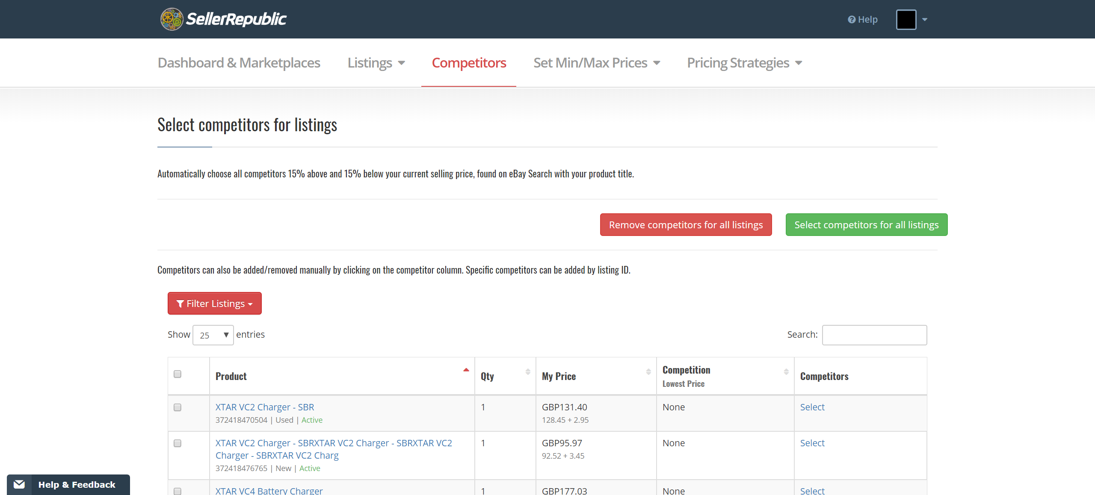This screenshot has width=1095, height=495.
Task: Open the show 25 entries dropdown
Action: coord(213,335)
